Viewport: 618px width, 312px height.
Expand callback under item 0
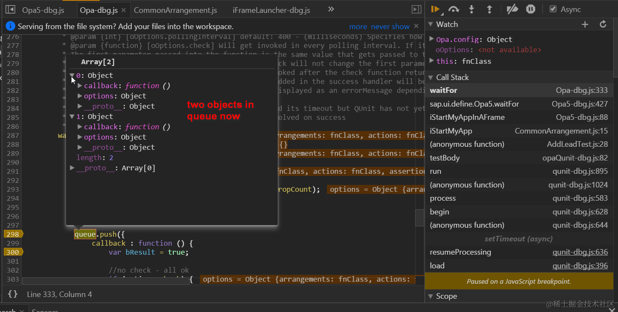point(80,86)
